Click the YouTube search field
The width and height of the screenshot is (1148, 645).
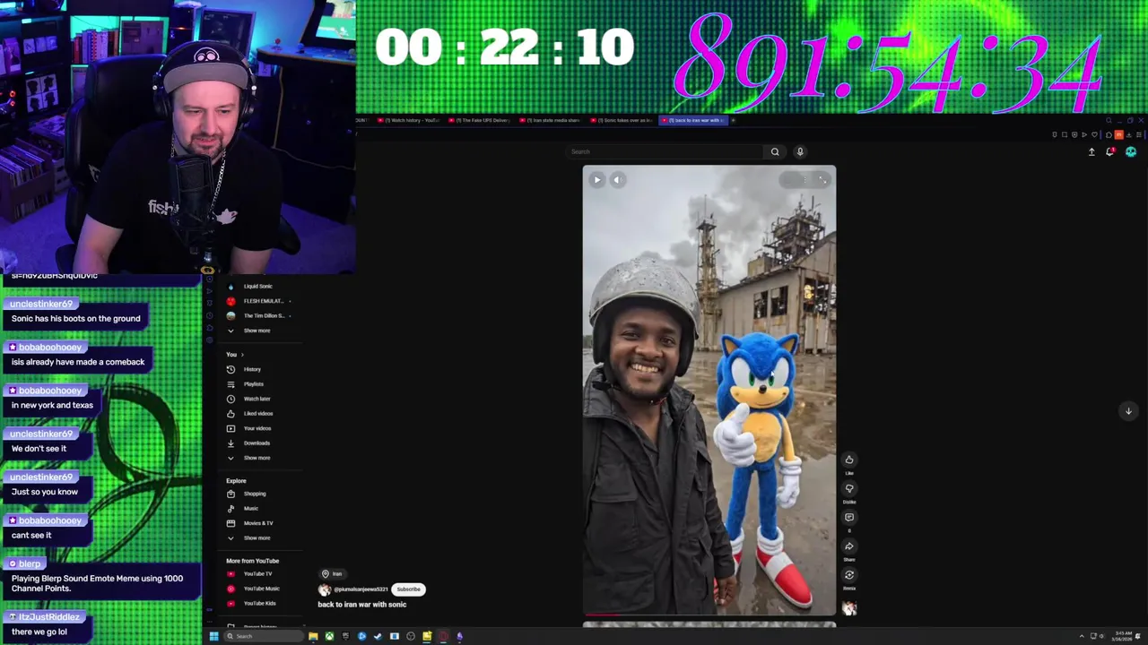click(664, 151)
